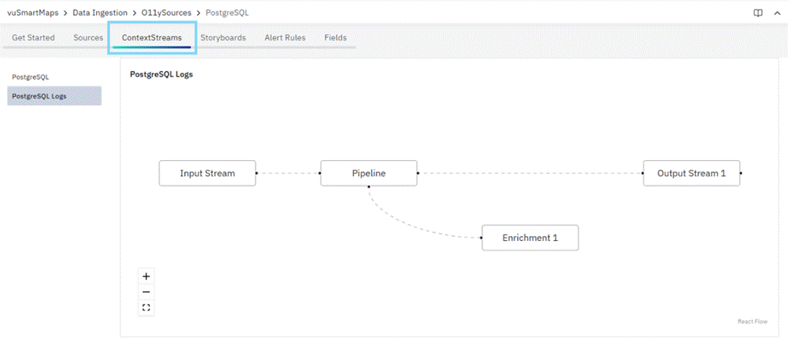Screen dimensions: 788x354
Task: Select the Pipeline node
Action: 369,173
